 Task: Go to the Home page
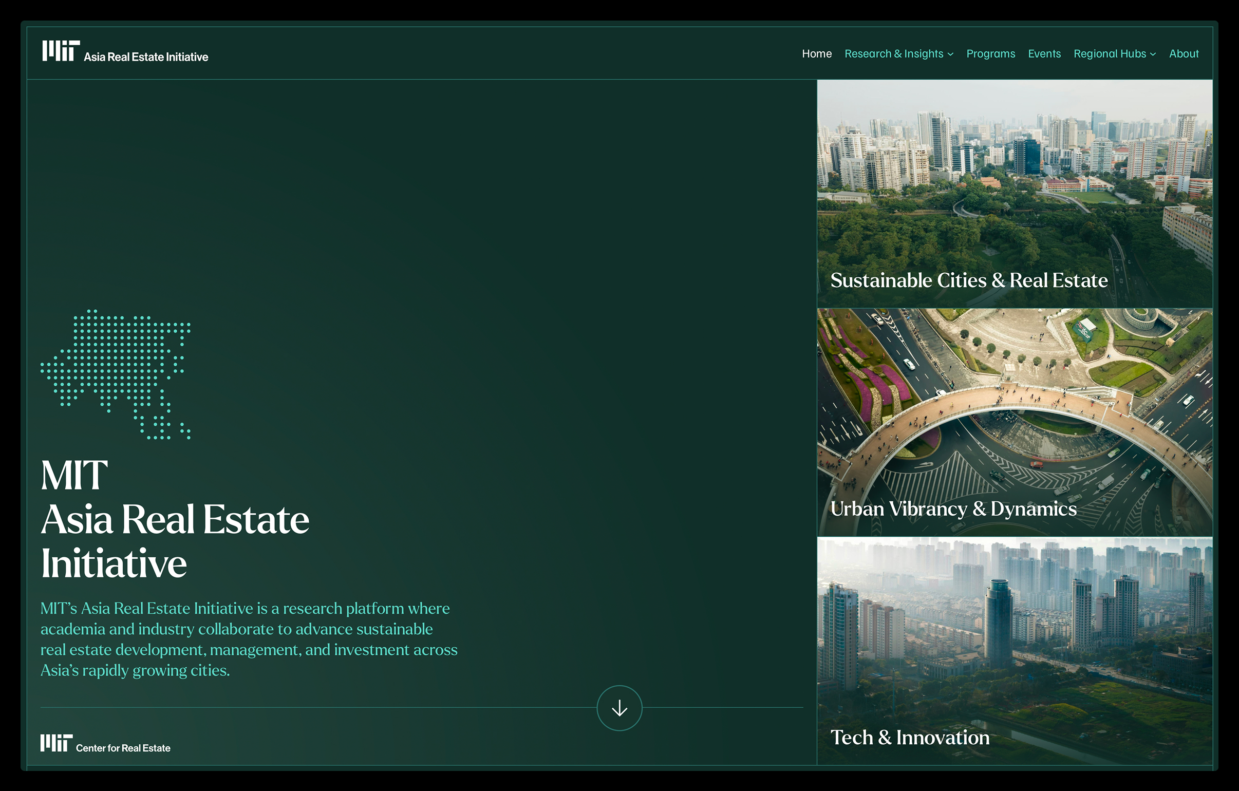[817, 54]
